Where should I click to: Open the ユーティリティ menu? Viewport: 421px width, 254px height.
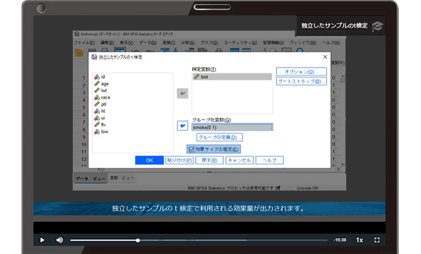click(241, 43)
